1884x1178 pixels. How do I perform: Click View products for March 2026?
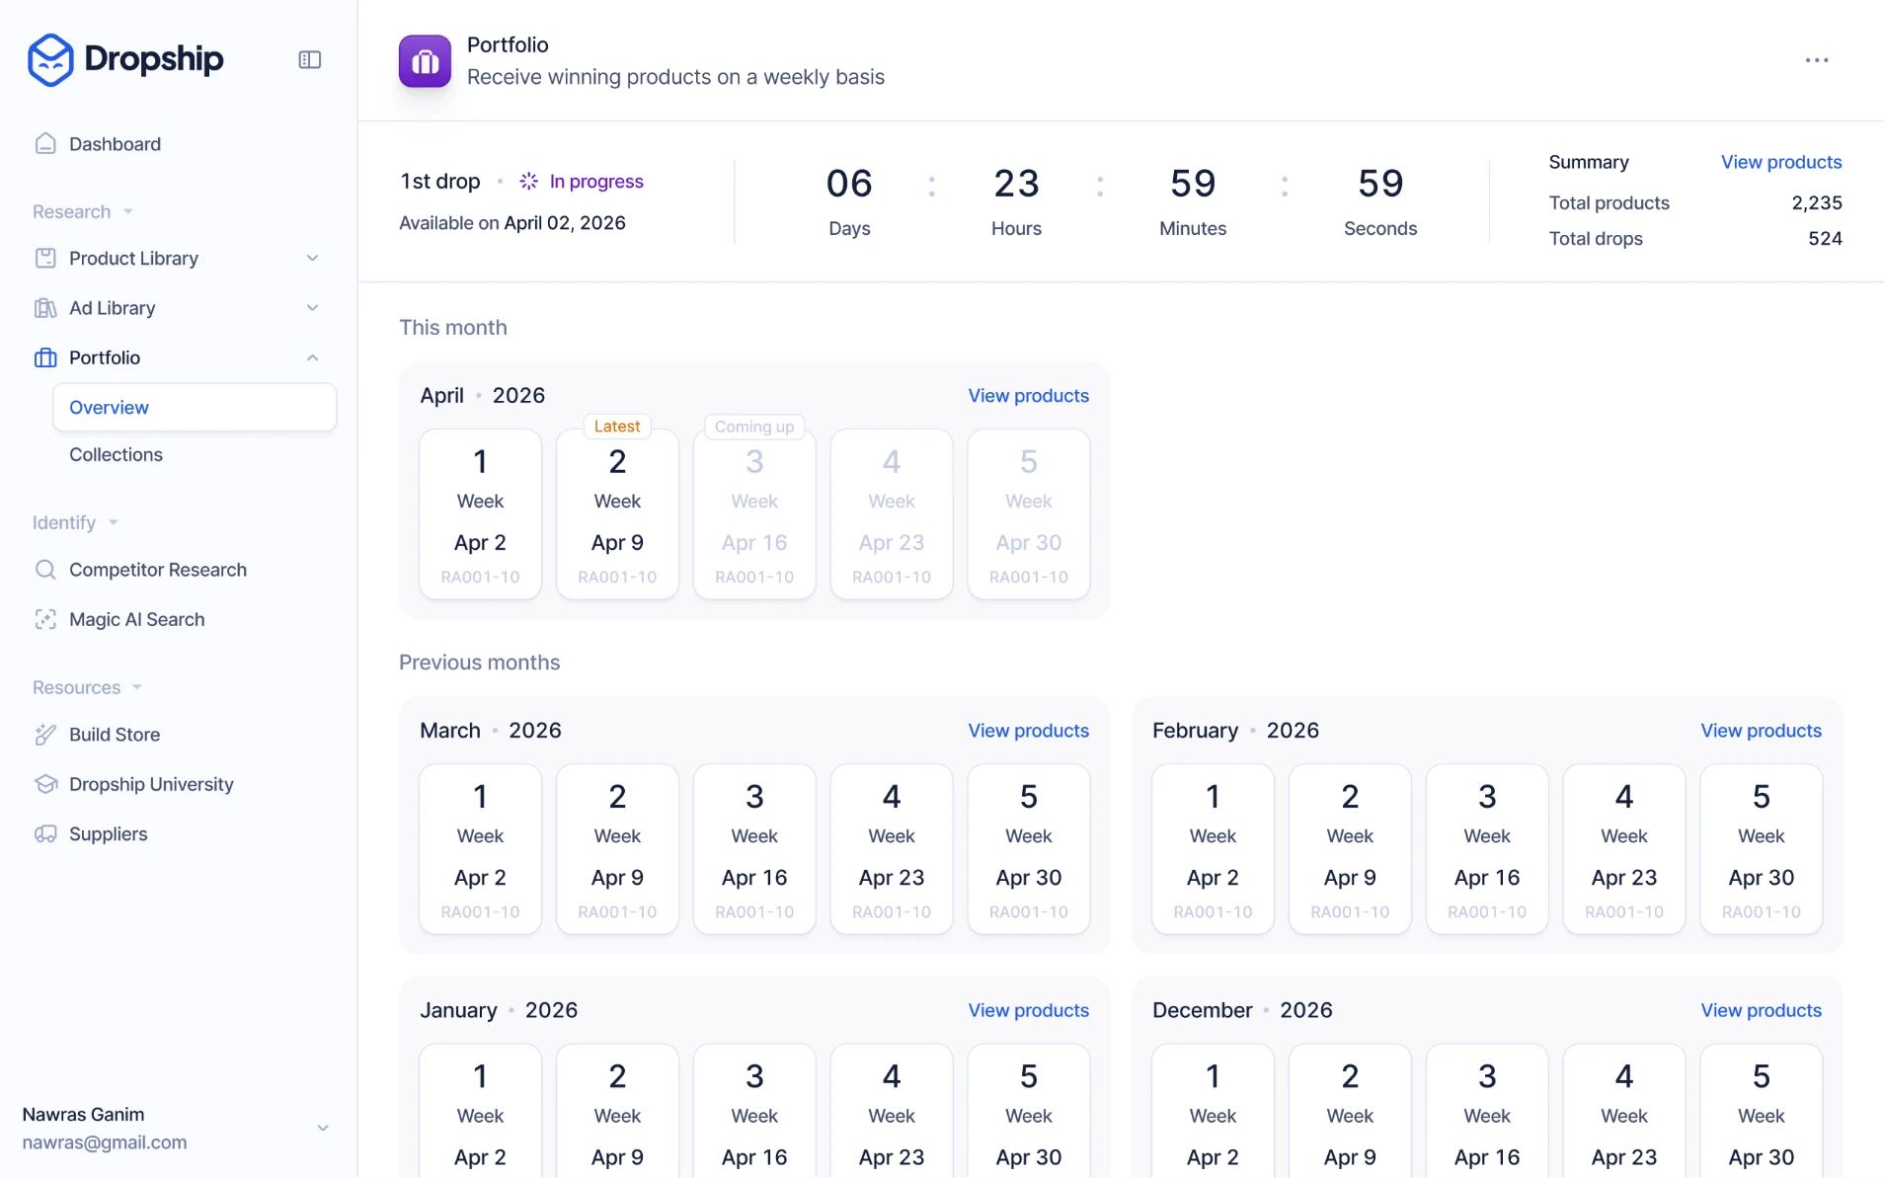1028,731
